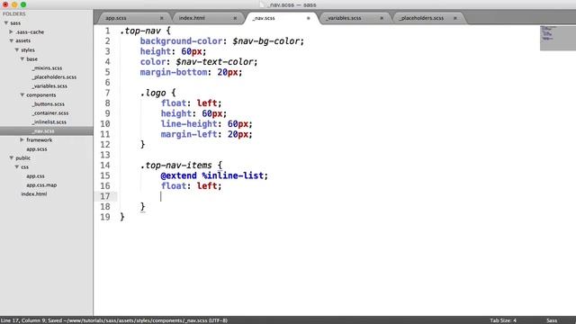The height and width of the screenshot is (324, 576).
Task: Click margin-left property on line 11
Action: click(189, 134)
